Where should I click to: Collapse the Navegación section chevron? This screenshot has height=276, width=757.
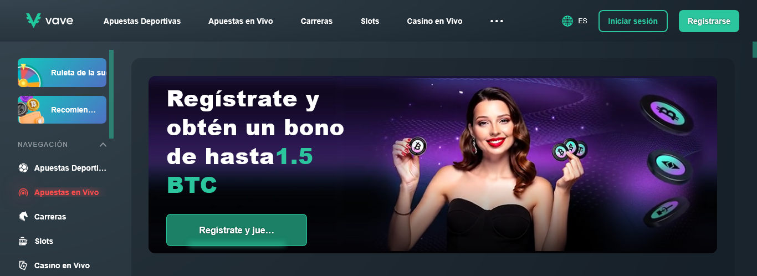(103, 145)
